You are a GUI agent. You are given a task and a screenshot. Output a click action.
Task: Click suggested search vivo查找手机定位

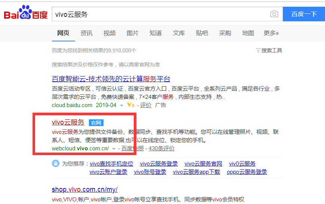point(111,164)
